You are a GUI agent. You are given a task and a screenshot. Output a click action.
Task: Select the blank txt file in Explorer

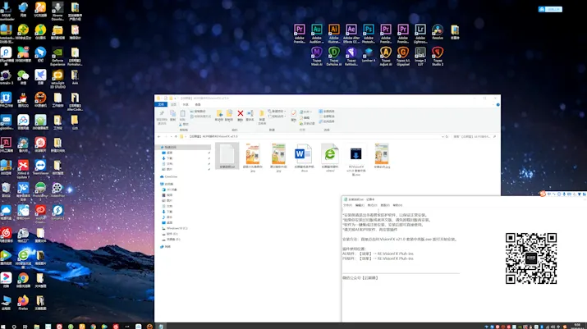[227, 156]
